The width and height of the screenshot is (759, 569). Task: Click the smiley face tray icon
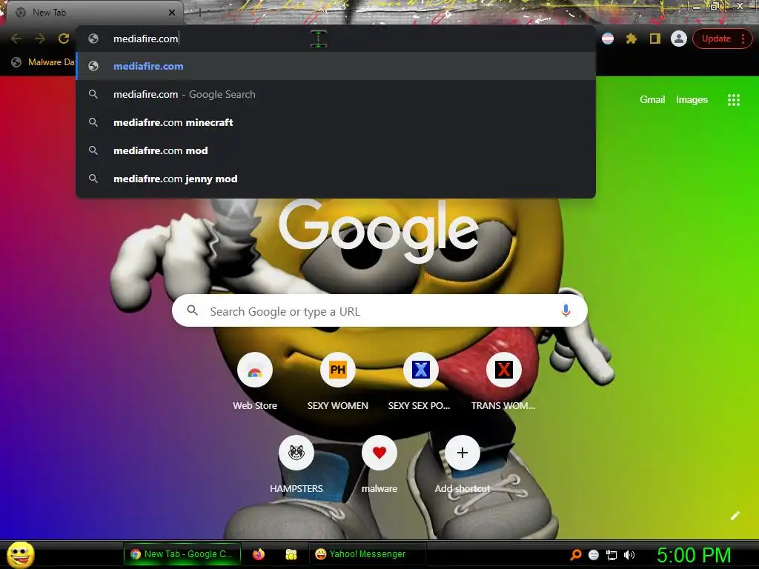(594, 555)
